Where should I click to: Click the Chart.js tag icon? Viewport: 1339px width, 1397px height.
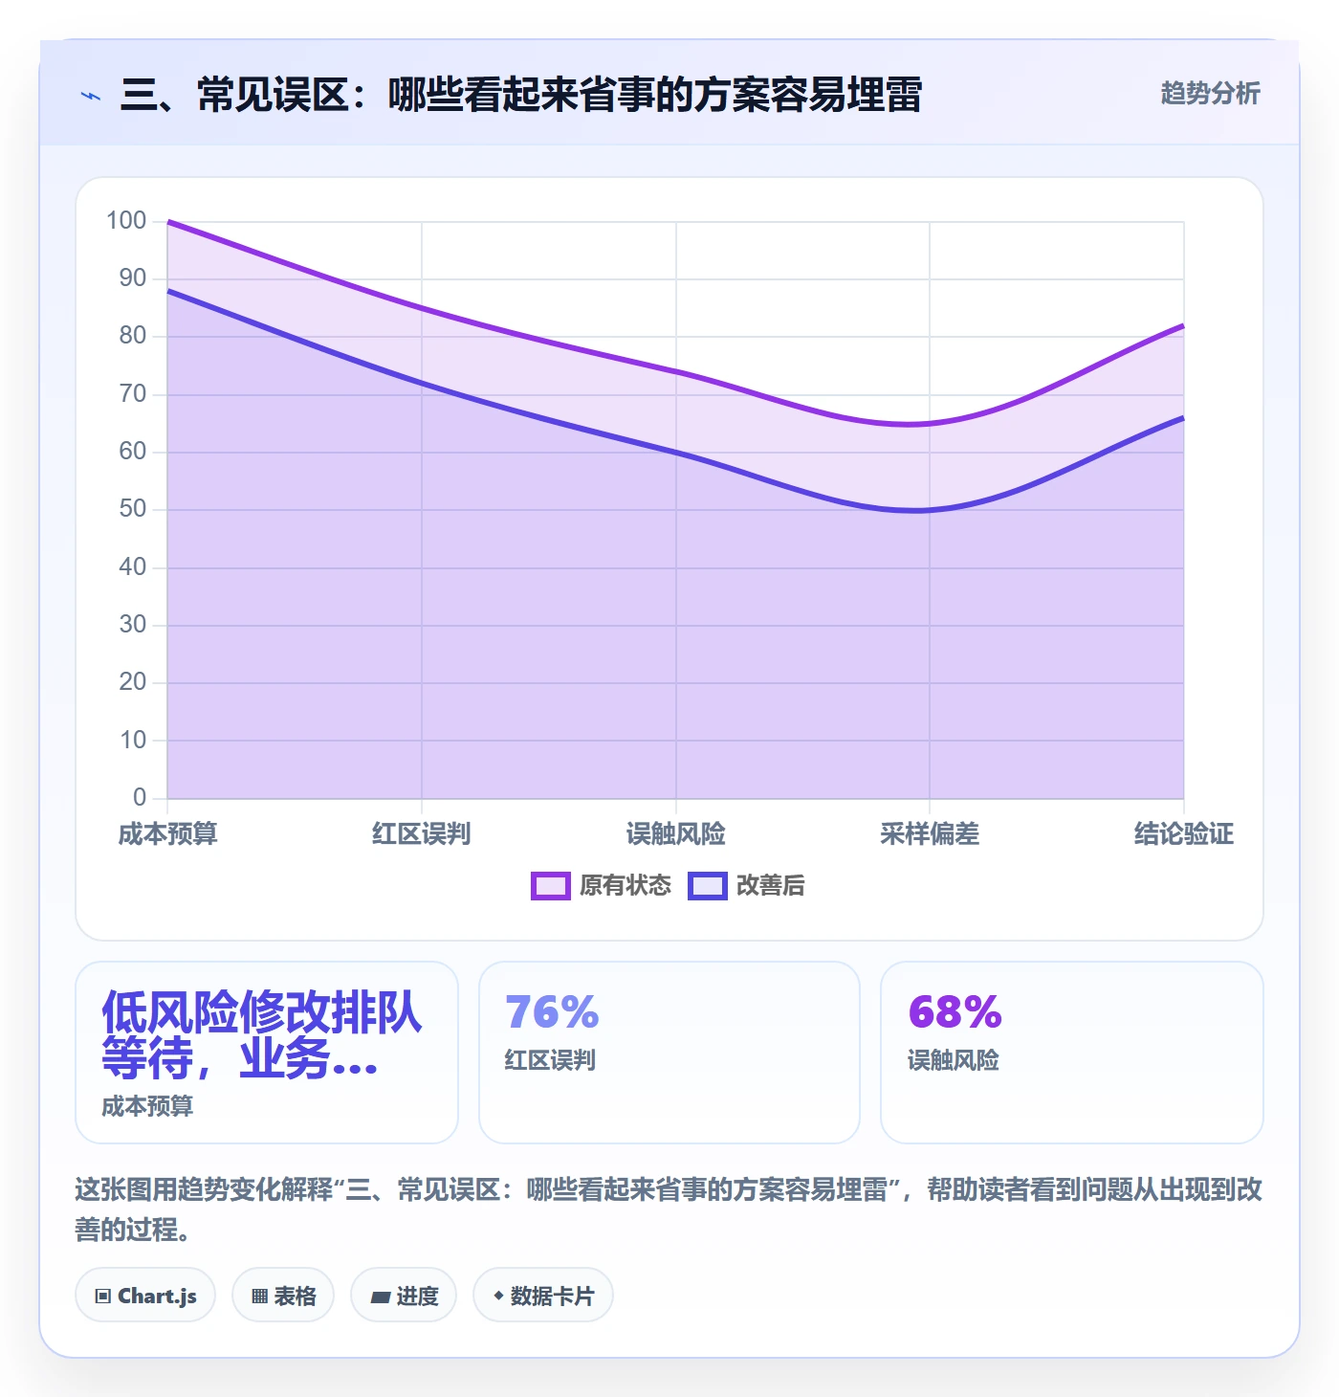tap(103, 1297)
